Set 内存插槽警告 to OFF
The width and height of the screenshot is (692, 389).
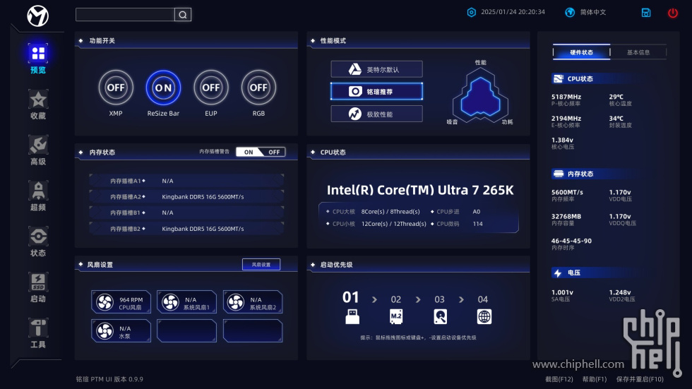274,152
